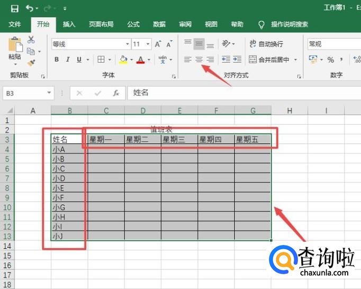The image size is (361, 289).
Task: Open the 字体 dialog launcher
Action: point(174,76)
